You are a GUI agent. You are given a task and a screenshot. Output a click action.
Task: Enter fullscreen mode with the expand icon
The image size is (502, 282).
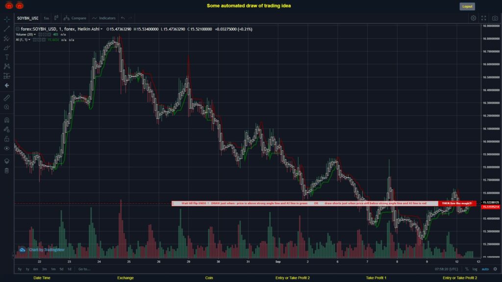483,18
